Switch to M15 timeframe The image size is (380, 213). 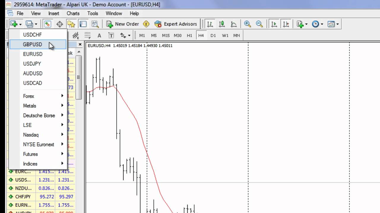(166, 35)
